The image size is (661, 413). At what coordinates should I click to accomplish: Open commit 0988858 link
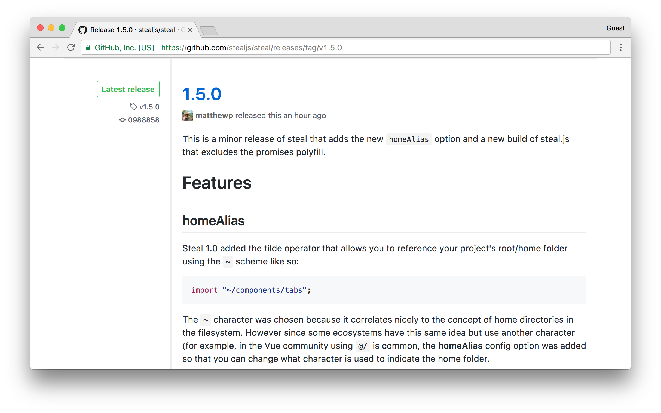[x=143, y=120]
